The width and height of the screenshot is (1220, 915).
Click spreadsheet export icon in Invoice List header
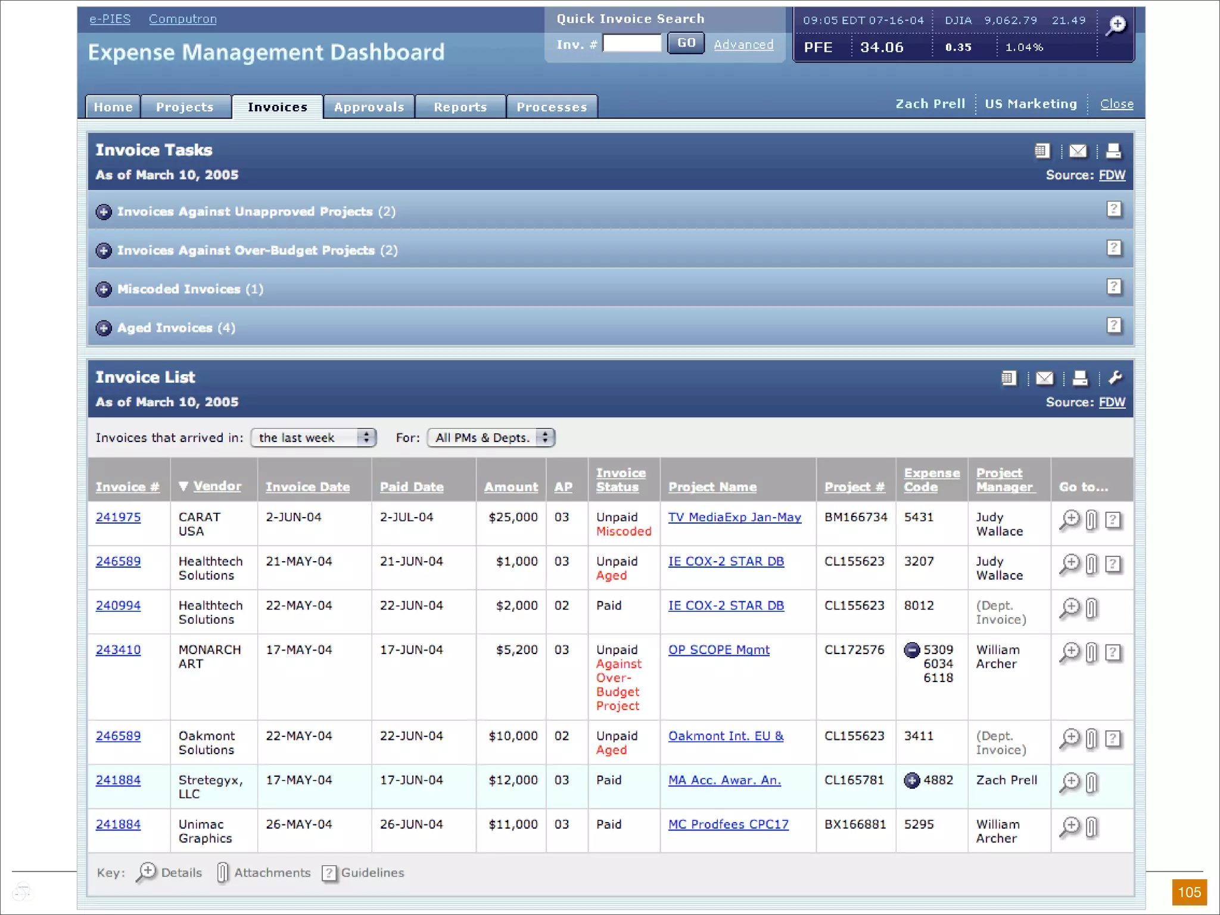pos(1009,378)
